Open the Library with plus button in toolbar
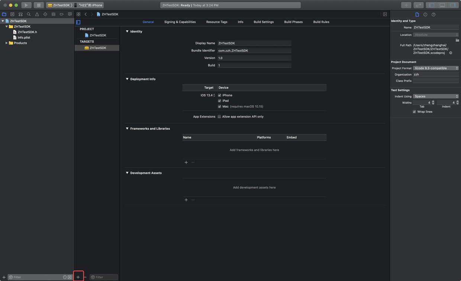This screenshot has height=281, width=461. 406,5
